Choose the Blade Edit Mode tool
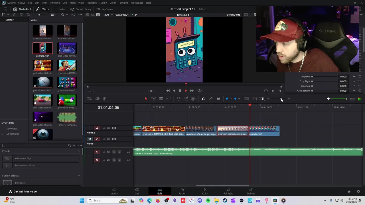365x205 pixels. [161, 99]
